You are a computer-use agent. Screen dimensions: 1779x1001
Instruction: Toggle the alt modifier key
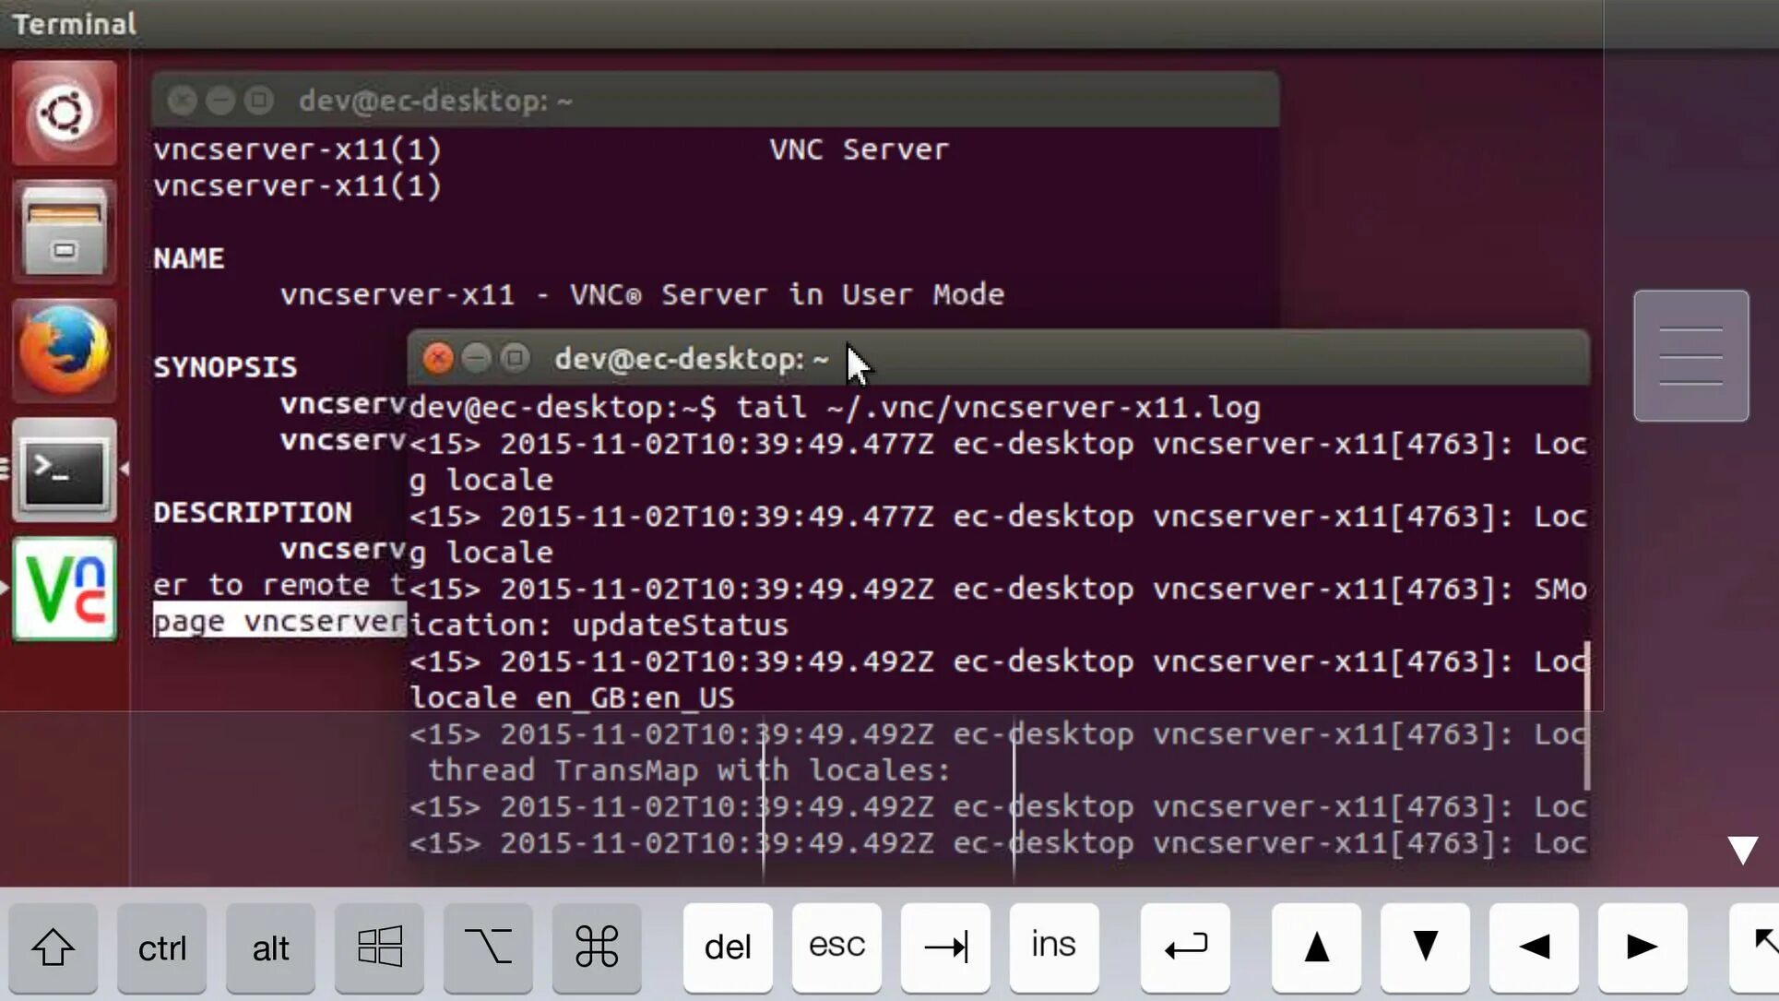tap(270, 947)
